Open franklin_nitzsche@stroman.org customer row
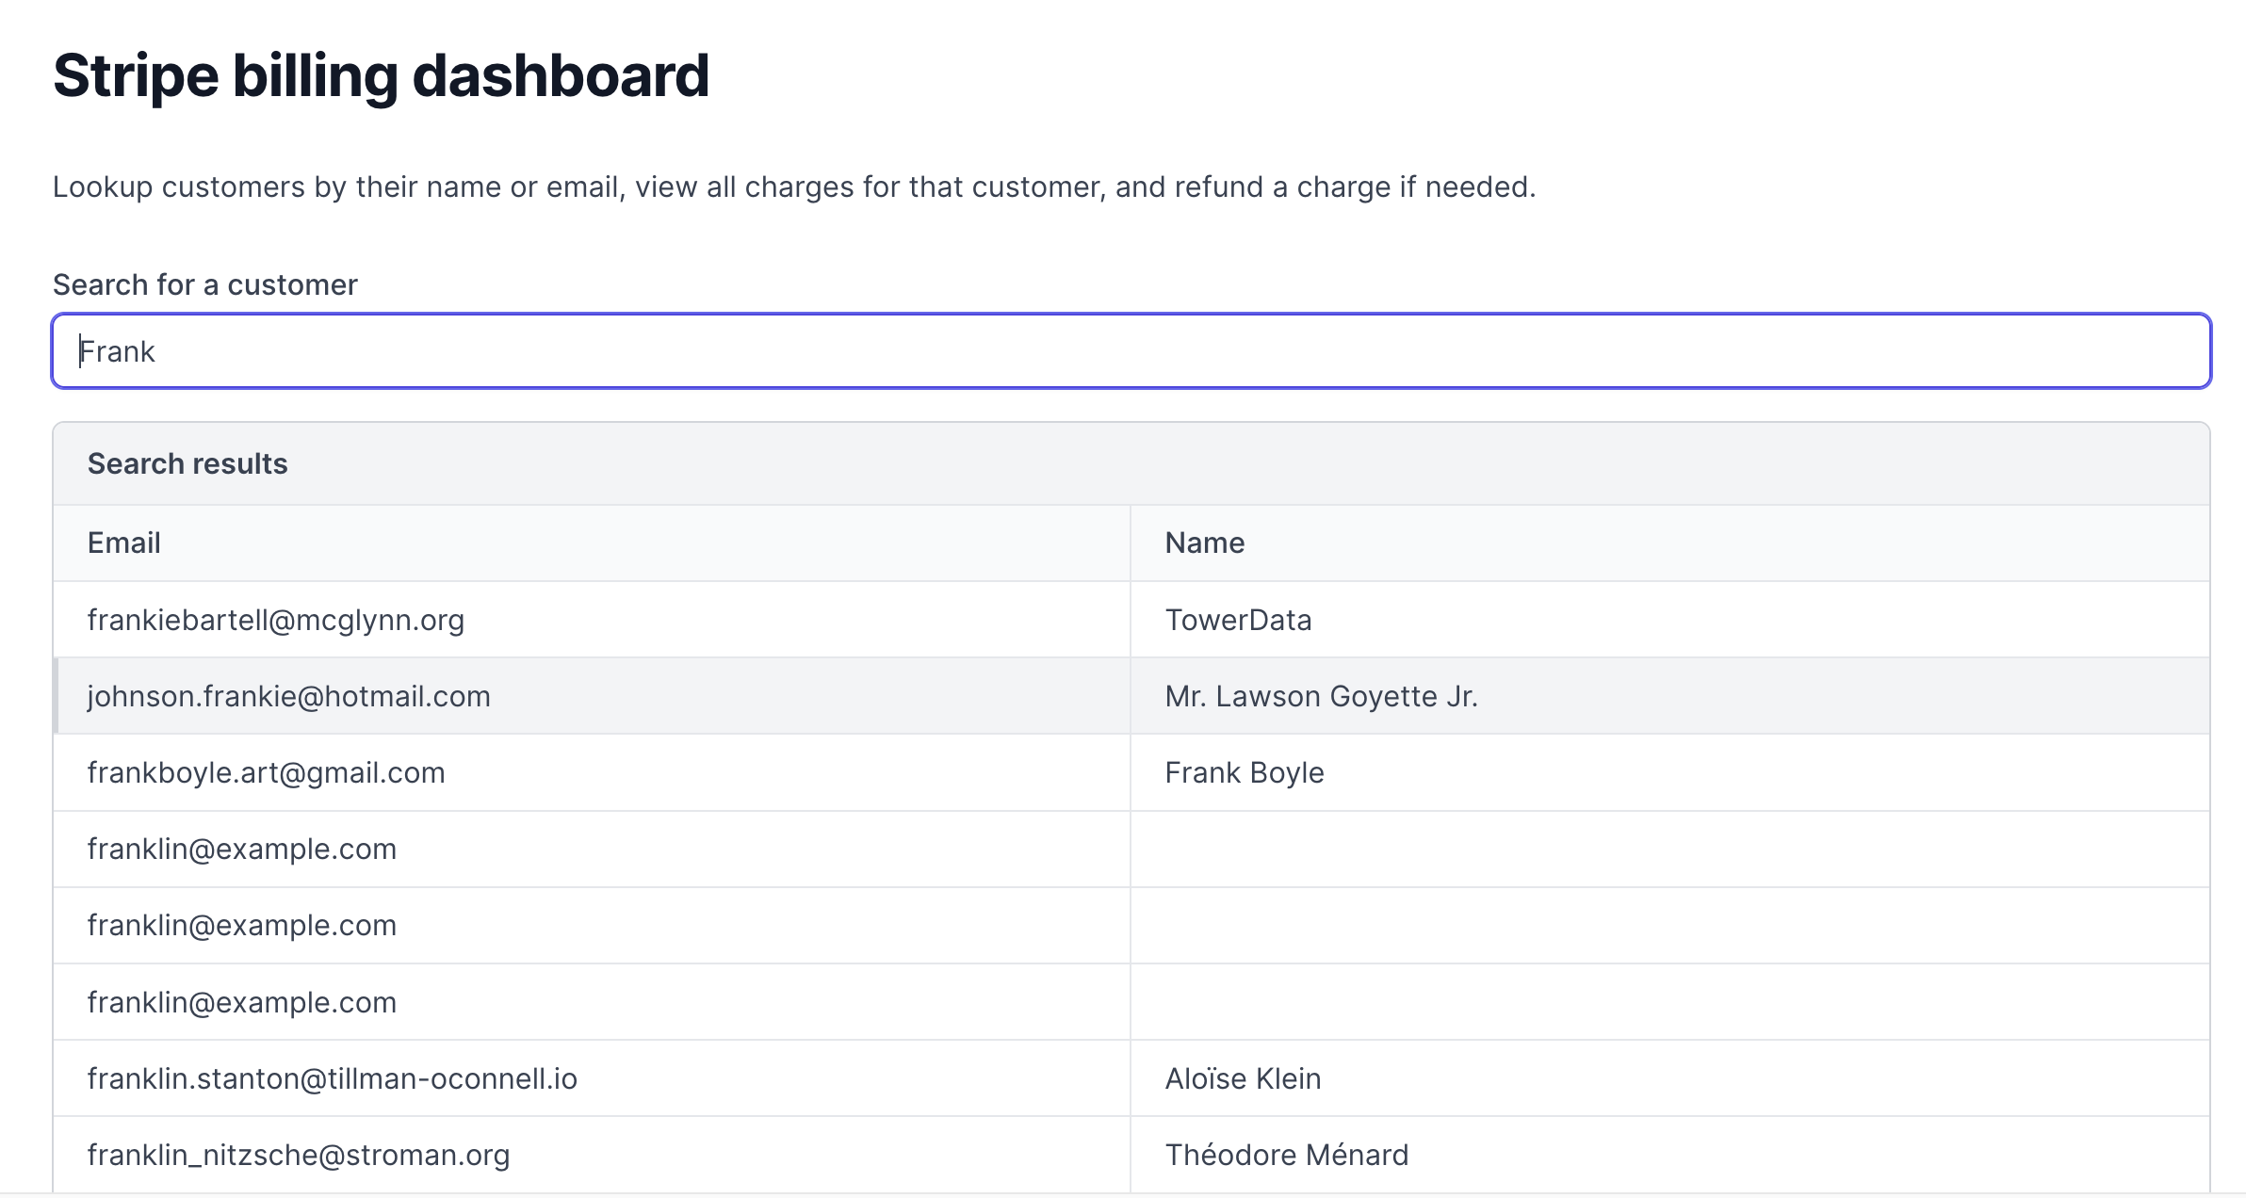 1131,1155
